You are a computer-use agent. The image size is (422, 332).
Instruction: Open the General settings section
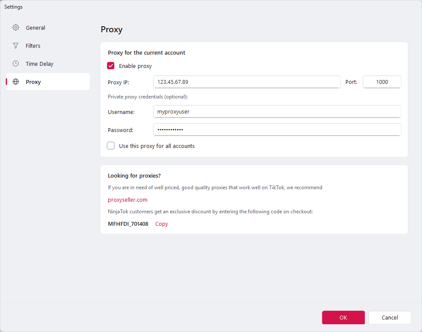[x=48, y=28]
